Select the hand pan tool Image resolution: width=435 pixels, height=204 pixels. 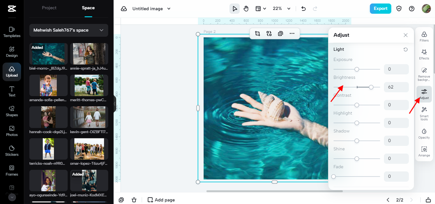point(246,8)
